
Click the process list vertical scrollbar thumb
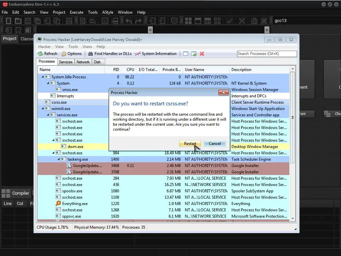tap(292, 118)
